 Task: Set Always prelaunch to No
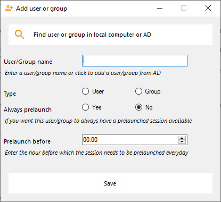[138, 107]
